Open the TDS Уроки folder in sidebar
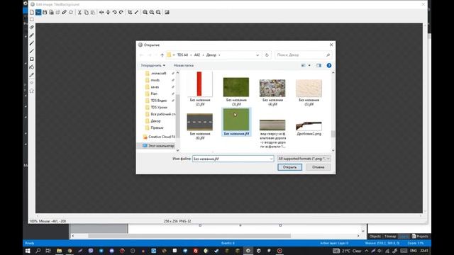Screen dimensions: 454x255 [159, 107]
